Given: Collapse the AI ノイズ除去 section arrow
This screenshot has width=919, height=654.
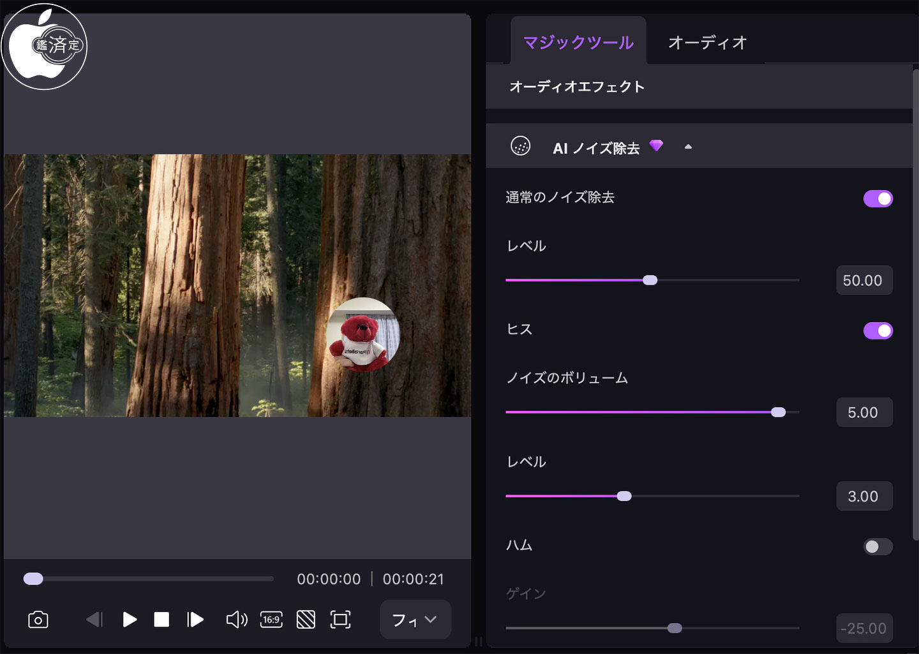Looking at the screenshot, I should point(688,147).
